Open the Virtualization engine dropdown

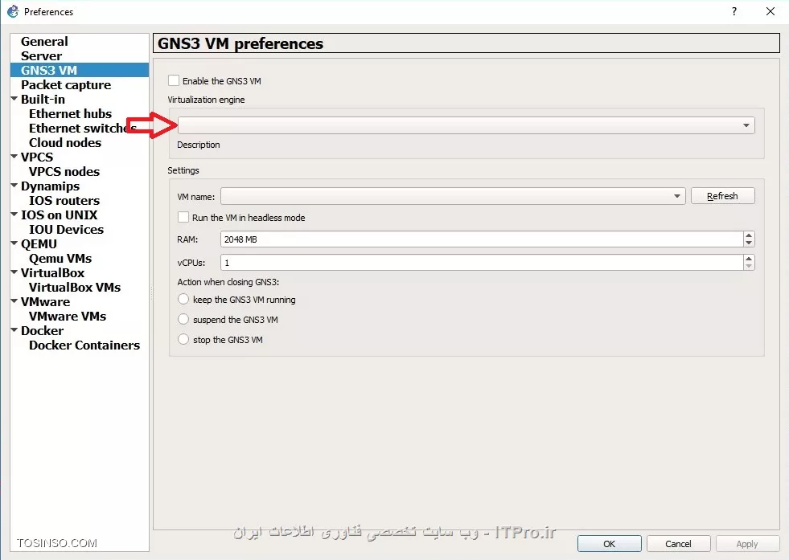(466, 125)
